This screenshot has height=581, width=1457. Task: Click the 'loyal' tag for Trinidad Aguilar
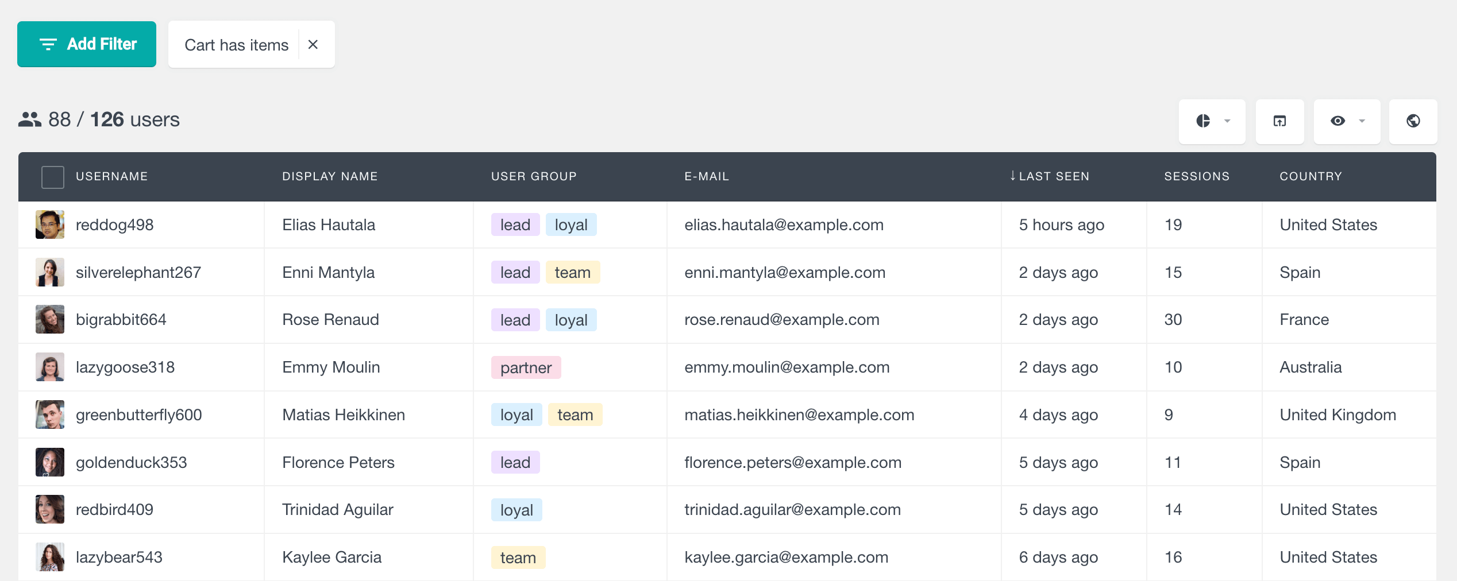click(x=516, y=510)
